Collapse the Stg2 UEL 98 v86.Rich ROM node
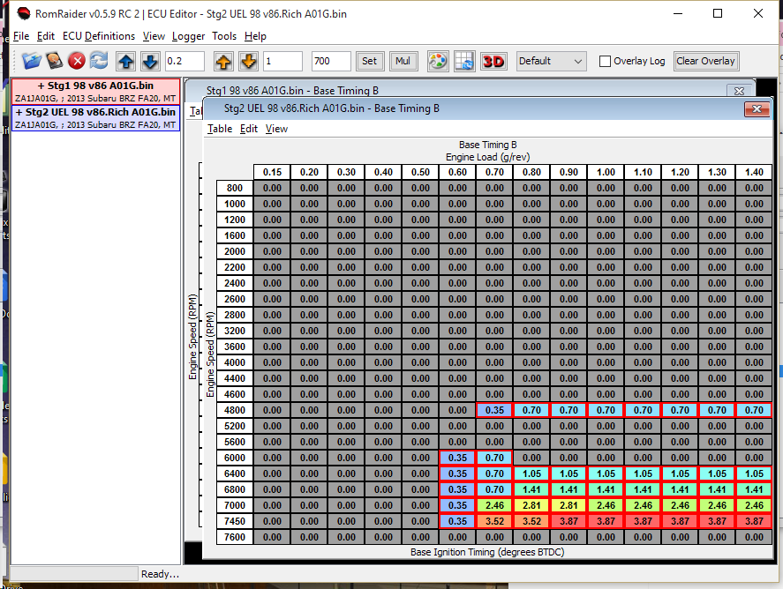 (x=19, y=113)
